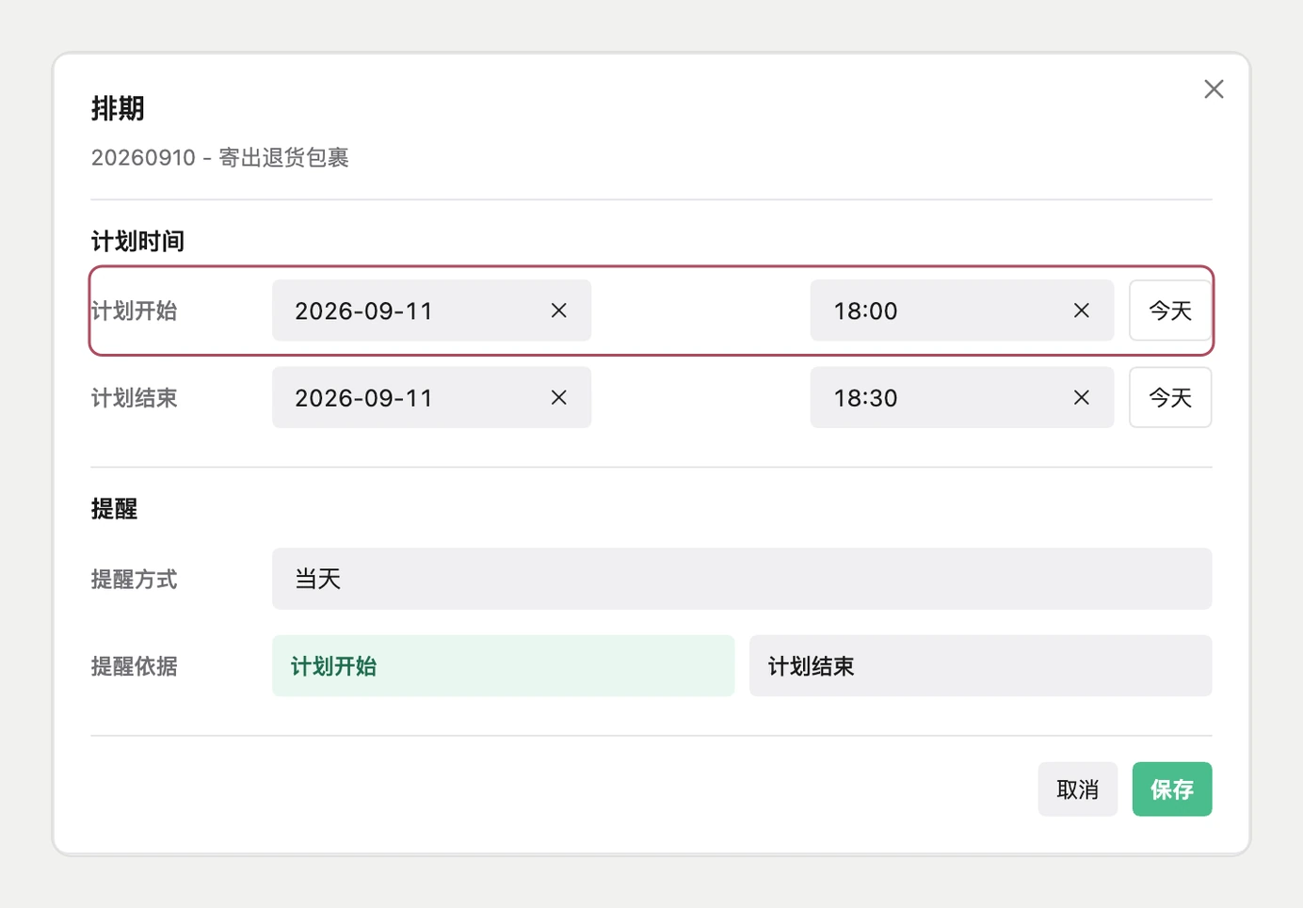Open the 计划开始 date field
Screen dimensions: 1303x908
pyautogui.click(x=431, y=311)
